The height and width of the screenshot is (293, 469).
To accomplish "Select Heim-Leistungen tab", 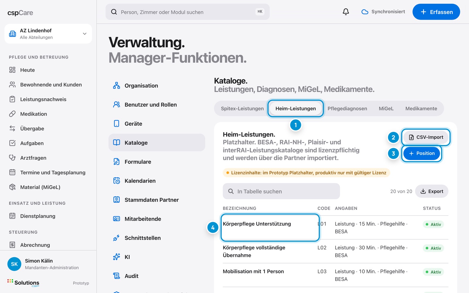I will 295,108.
